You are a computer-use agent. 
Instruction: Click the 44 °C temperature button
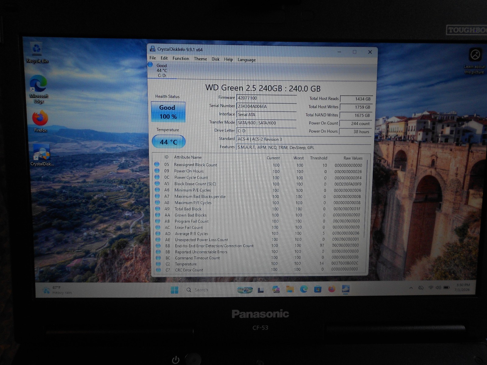168,142
